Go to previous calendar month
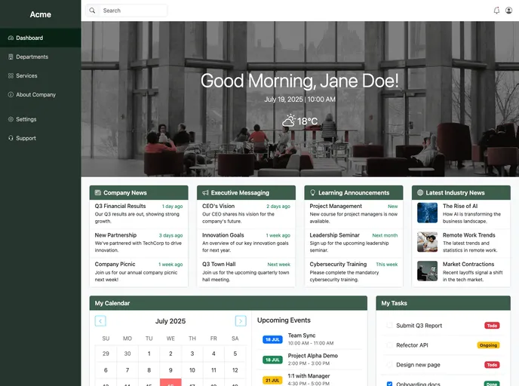This screenshot has width=519, height=386. click(x=100, y=321)
